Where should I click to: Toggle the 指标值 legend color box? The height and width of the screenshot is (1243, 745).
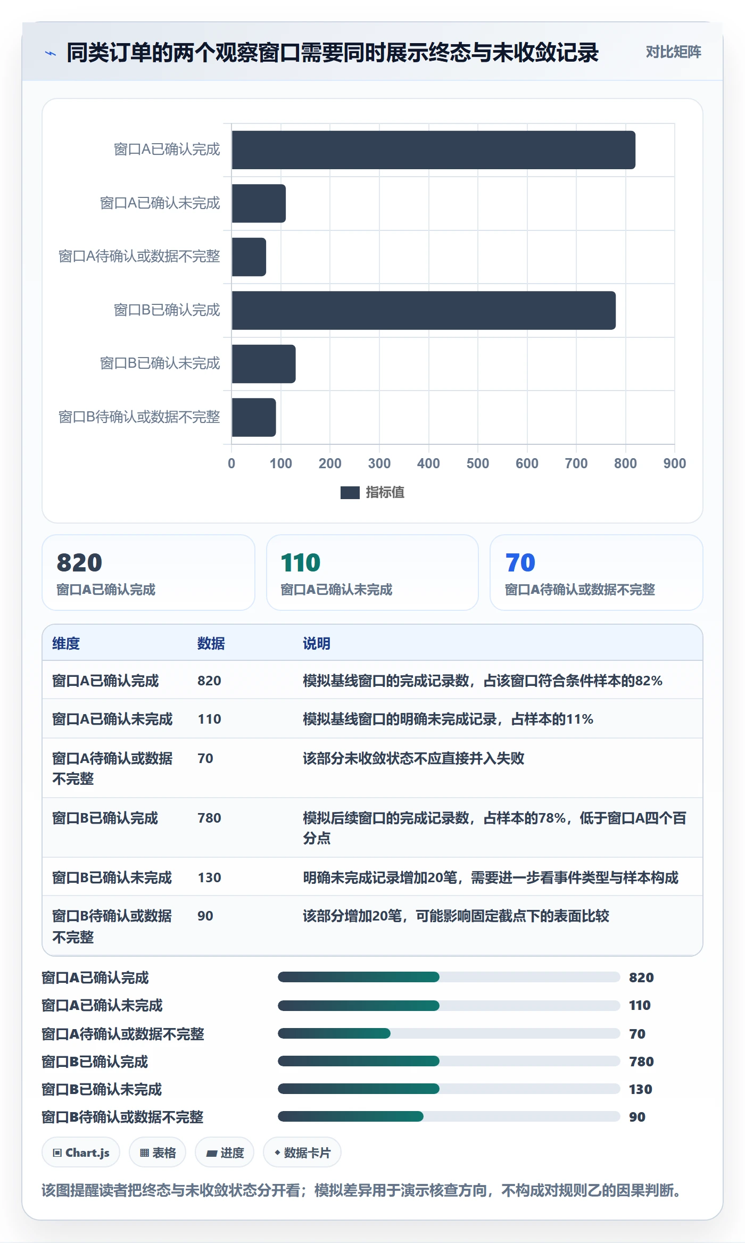coord(350,493)
